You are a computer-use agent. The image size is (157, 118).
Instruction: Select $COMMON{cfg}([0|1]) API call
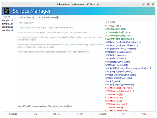(x=116, y=29)
